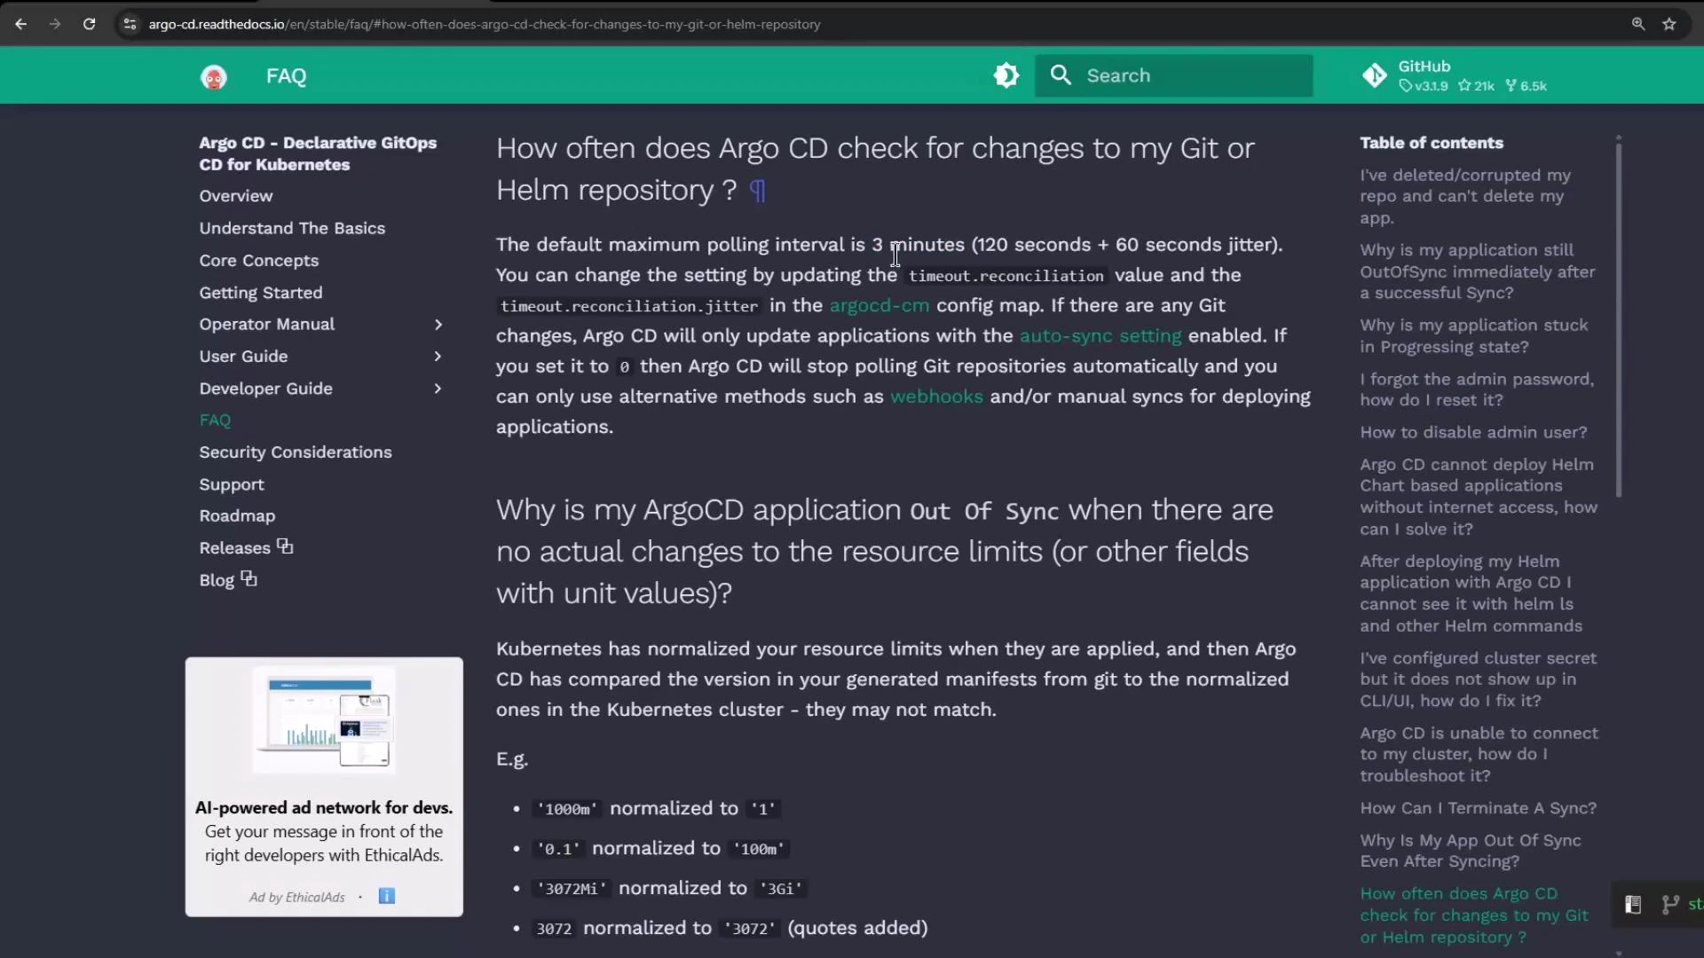The height and width of the screenshot is (958, 1704).
Task: Expand the Operator Manual section
Action: (438, 324)
